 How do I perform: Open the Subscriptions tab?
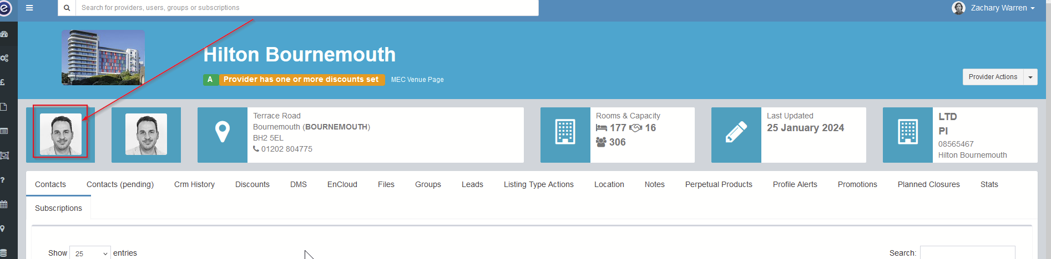tap(58, 208)
